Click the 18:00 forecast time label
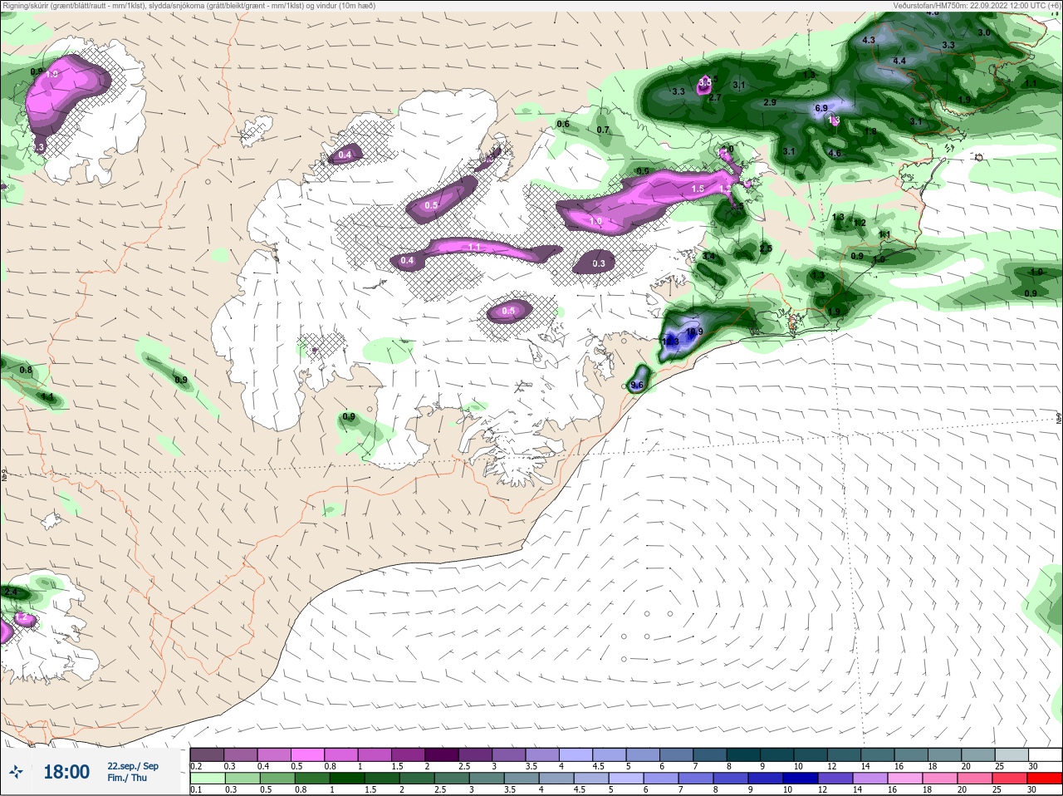Viewport: 1063px width, 796px height. (x=66, y=772)
